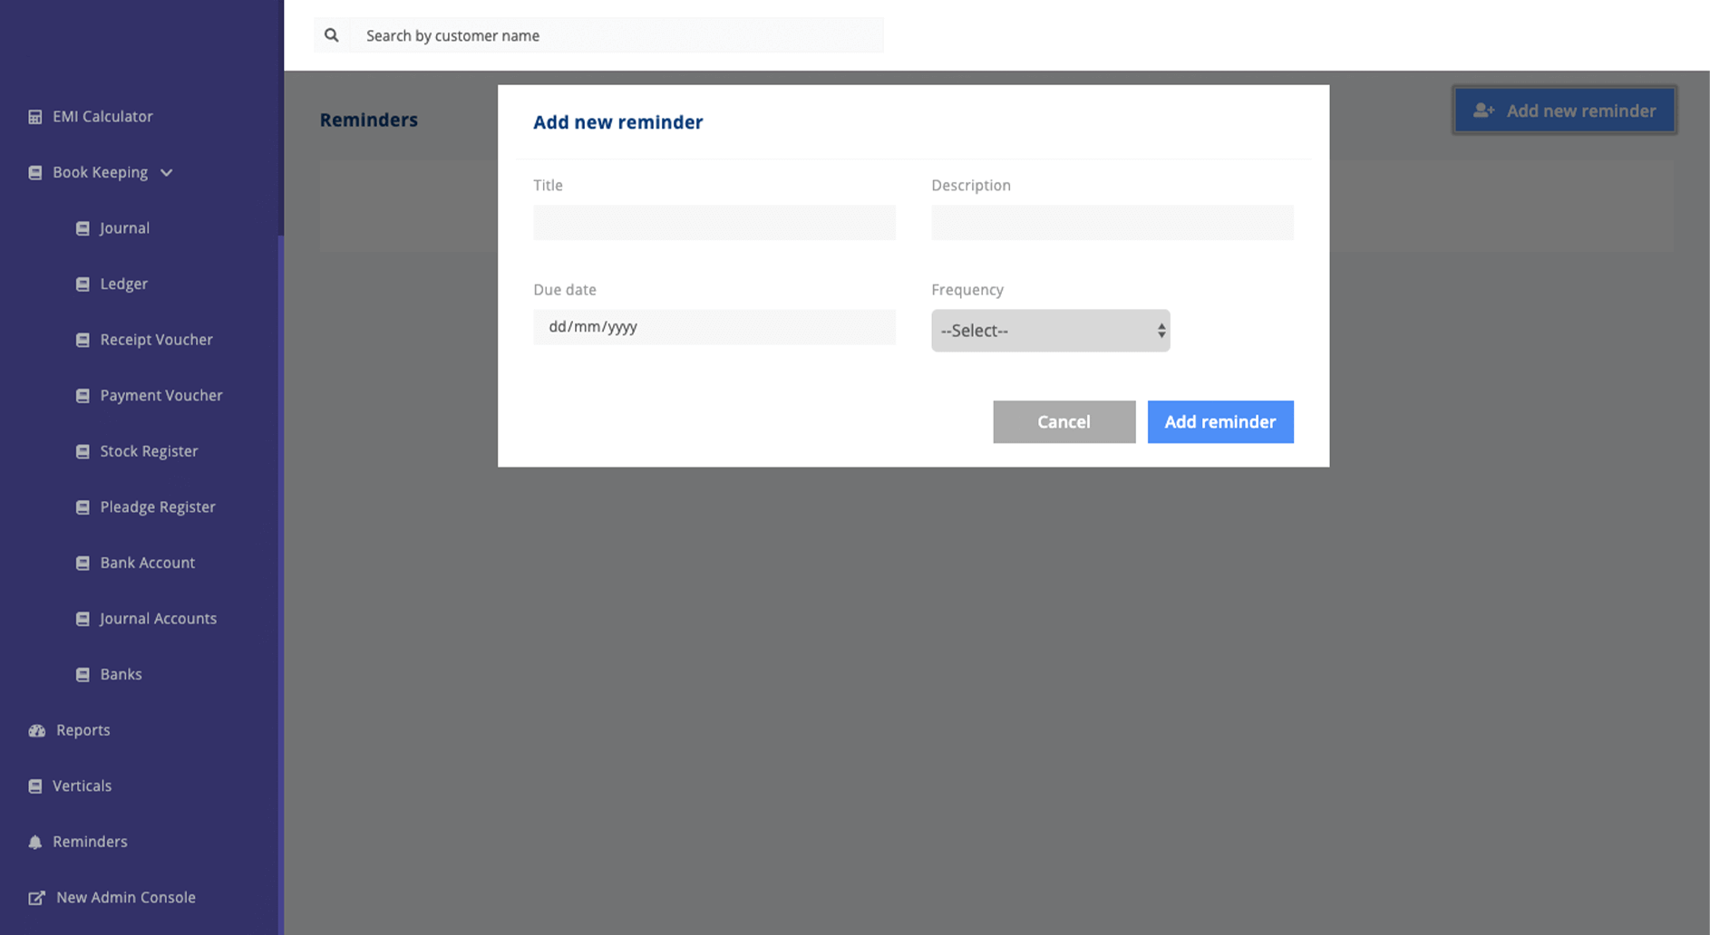1710x935 pixels.
Task: Click the Add reminder button
Action: click(x=1219, y=422)
